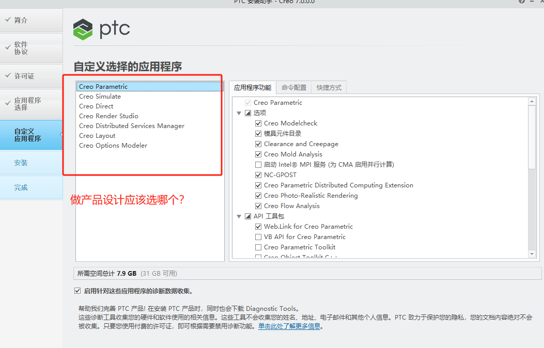Switch to the 命令配置 tab
This screenshot has height=348, width=544.
[293, 87]
